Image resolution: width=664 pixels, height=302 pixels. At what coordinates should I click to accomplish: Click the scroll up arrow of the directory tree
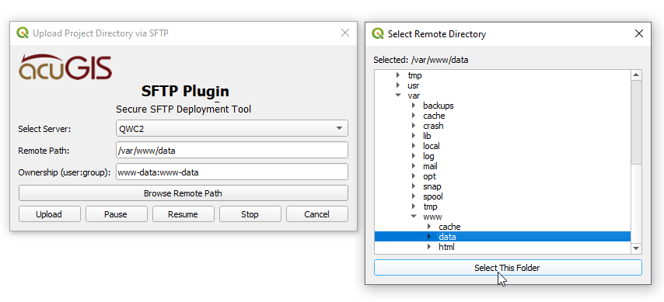[636, 75]
